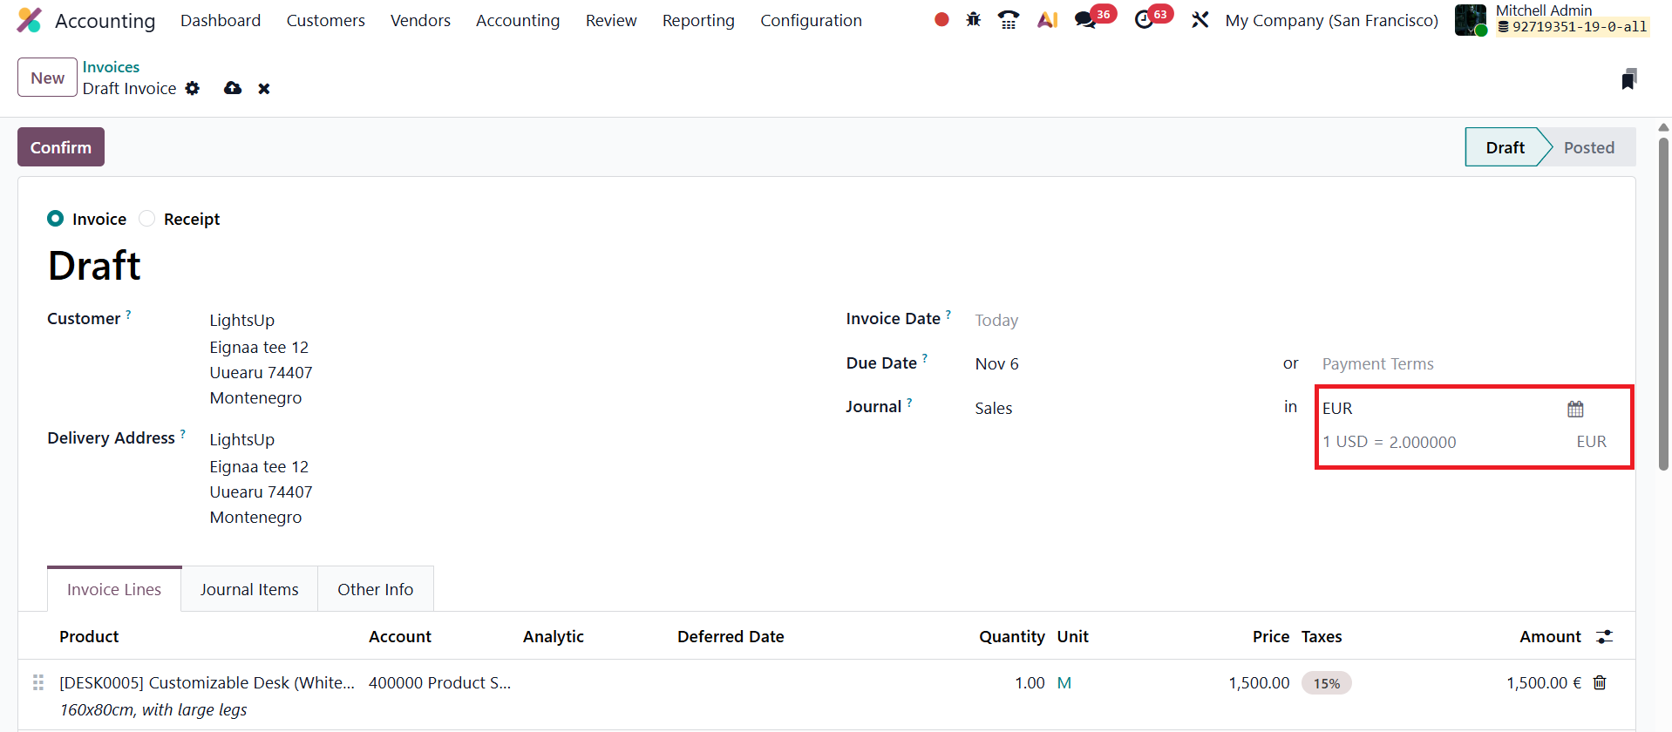
Task: Click the cloud upload save icon
Action: click(233, 88)
